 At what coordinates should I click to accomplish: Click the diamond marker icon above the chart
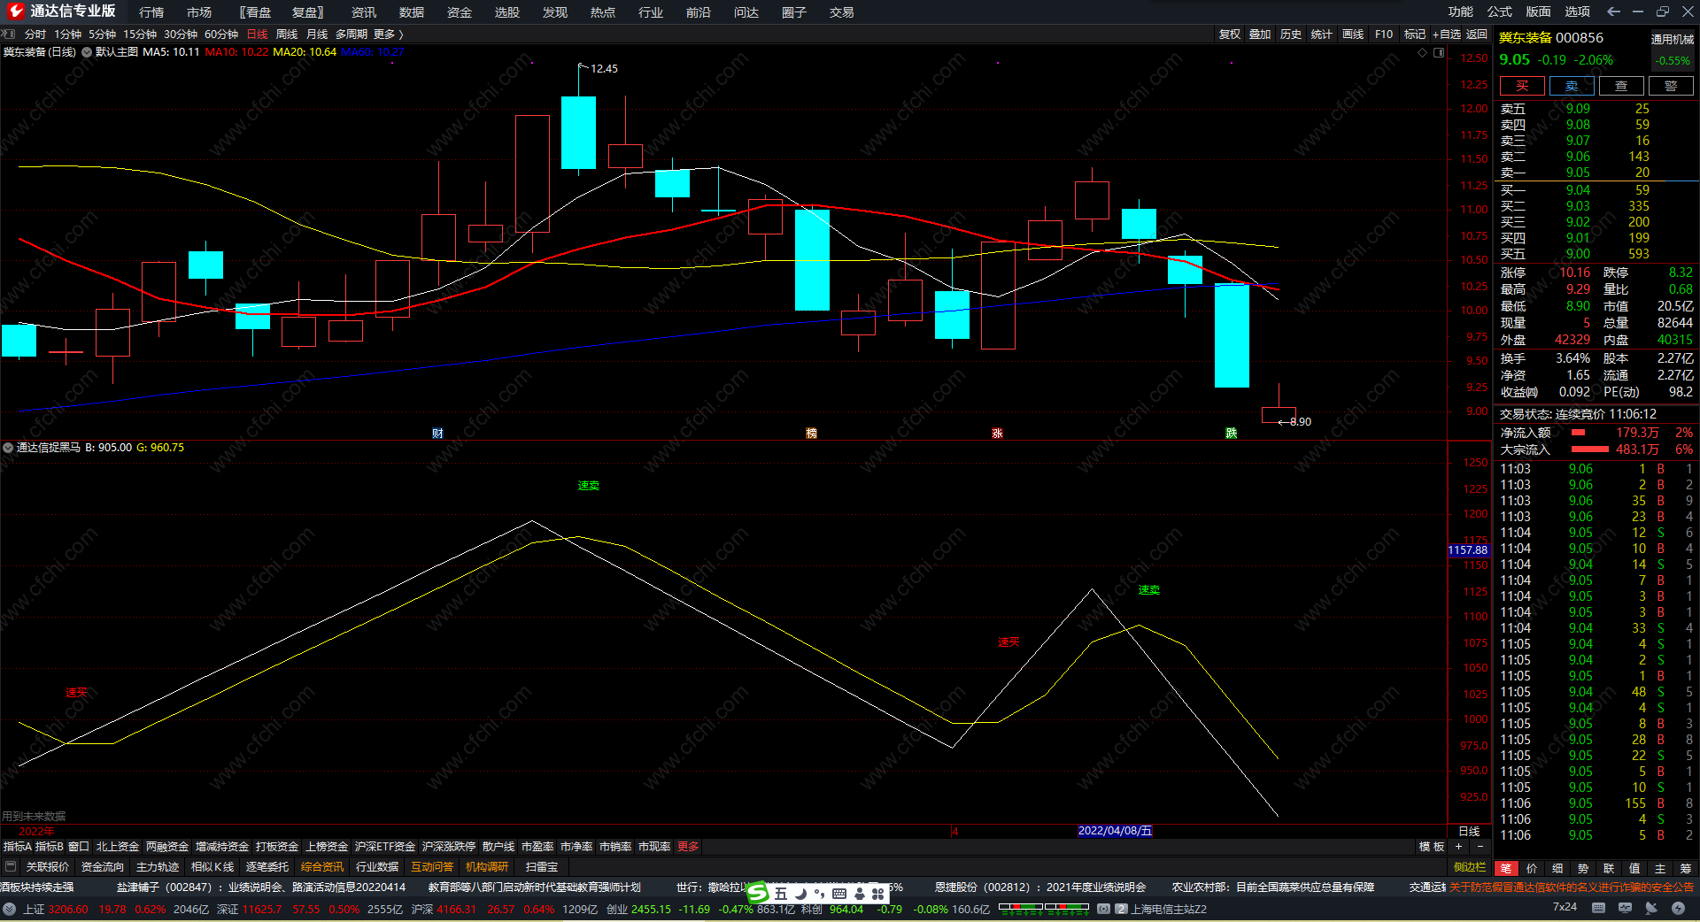[x=1423, y=52]
